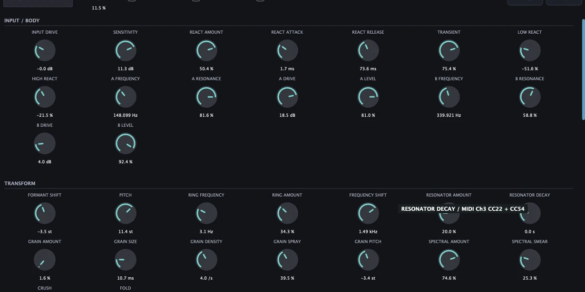Click the B Frequency value 339.921 Hz
Viewport: 585px width, 292px height.
[x=449, y=115]
